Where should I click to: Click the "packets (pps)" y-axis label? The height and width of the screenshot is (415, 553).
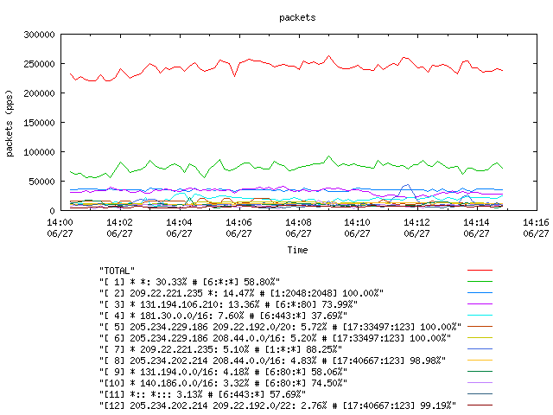[10, 123]
